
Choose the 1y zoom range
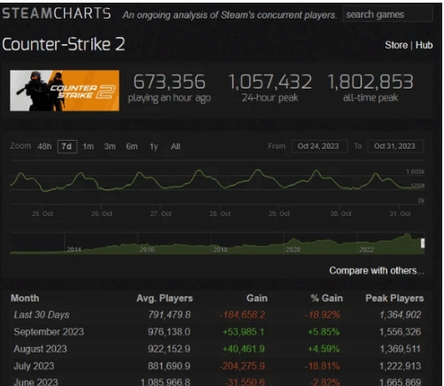click(x=153, y=146)
